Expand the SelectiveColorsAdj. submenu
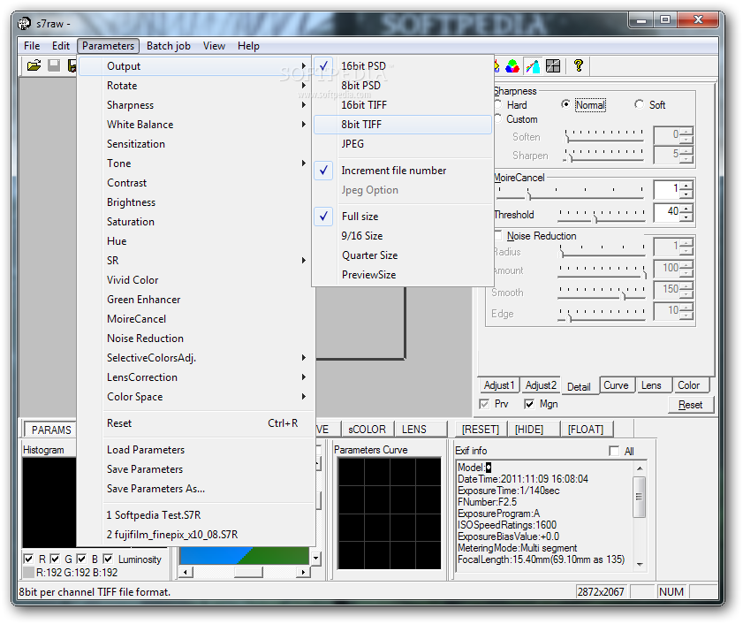Screen dimensions: 743x624 (196, 358)
